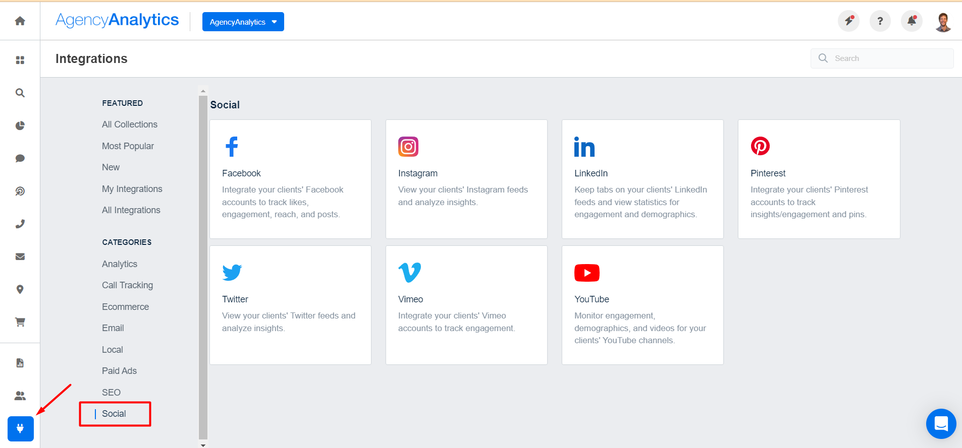Open the phone call tracking sidebar icon
The height and width of the screenshot is (448, 962).
click(20, 224)
